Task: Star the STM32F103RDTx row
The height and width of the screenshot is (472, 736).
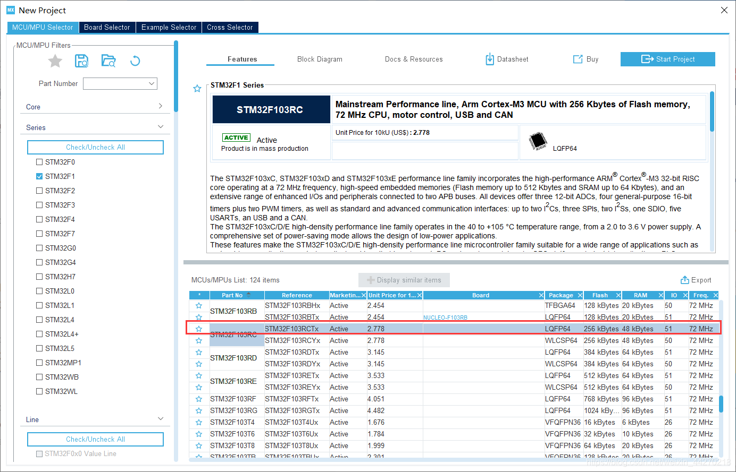Action: pos(199,353)
